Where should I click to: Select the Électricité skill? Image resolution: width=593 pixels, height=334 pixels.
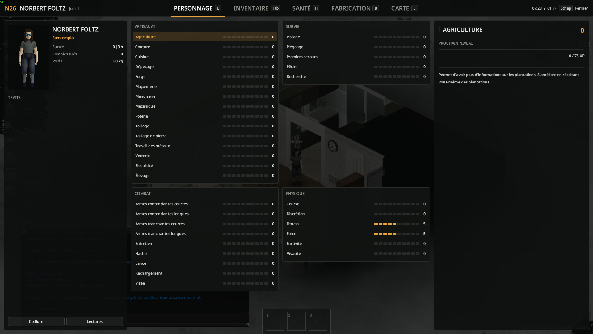point(205,165)
